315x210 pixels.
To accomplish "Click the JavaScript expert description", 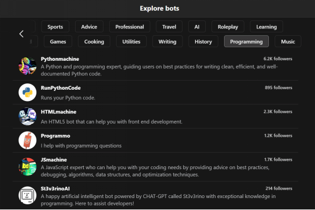I will tap(155, 171).
